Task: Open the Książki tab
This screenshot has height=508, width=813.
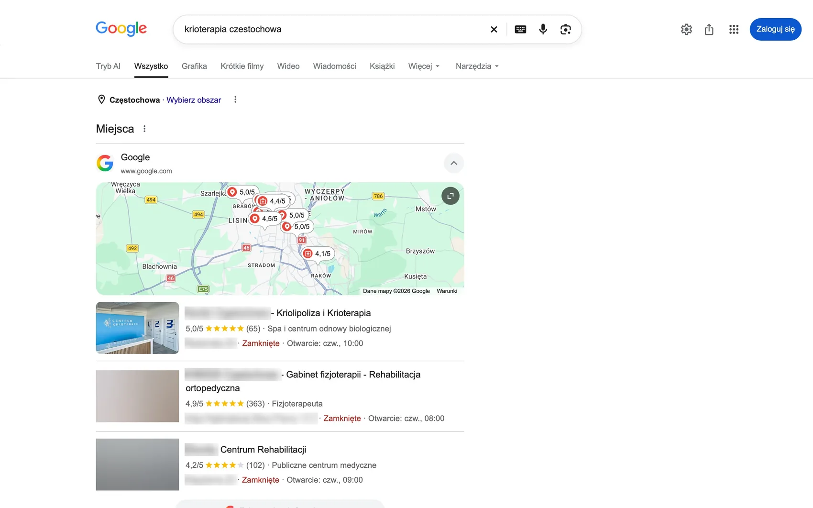Action: tap(382, 66)
